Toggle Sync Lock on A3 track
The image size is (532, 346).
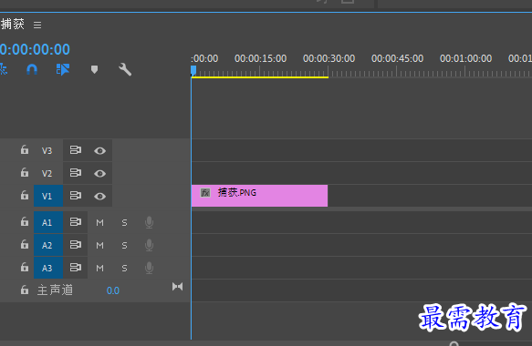(x=76, y=268)
